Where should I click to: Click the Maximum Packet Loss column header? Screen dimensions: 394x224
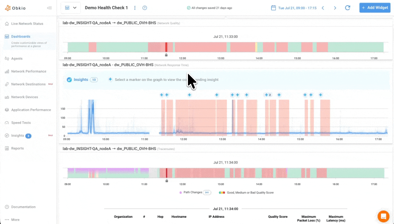(x=309, y=218)
